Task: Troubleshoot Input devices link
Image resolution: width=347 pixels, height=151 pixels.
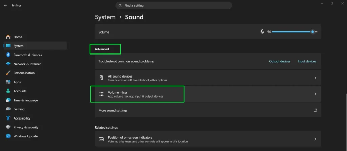Action: coord(307,61)
